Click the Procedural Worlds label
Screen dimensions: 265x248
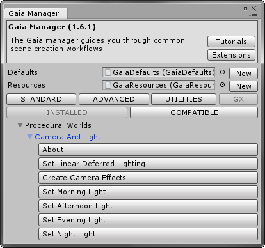pyautogui.click(x=58, y=125)
